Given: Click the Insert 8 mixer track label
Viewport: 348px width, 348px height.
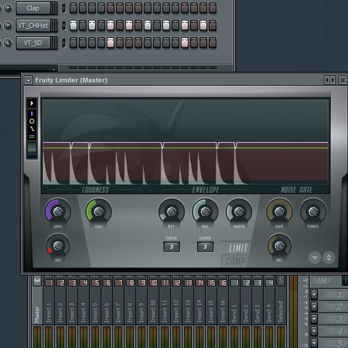Looking at the screenshot, I should tap(130, 312).
